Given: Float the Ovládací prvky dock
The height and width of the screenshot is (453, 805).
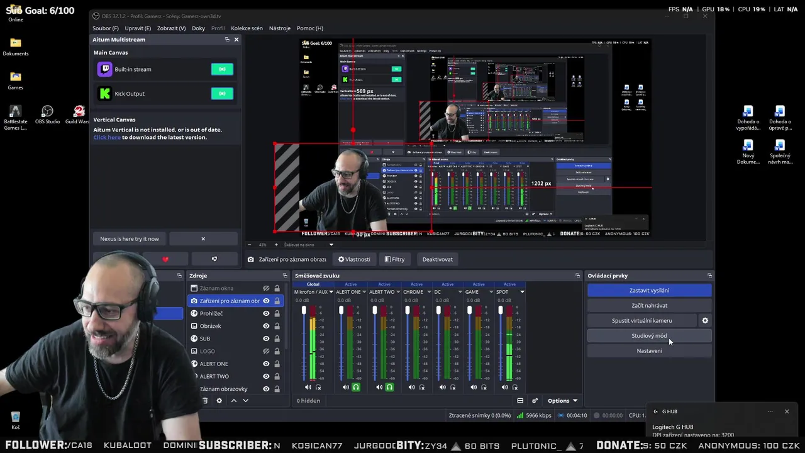Looking at the screenshot, I should (709, 276).
